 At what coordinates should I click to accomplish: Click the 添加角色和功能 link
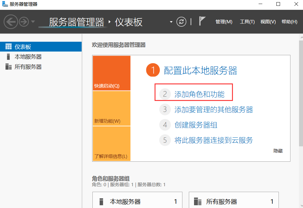coord(200,94)
